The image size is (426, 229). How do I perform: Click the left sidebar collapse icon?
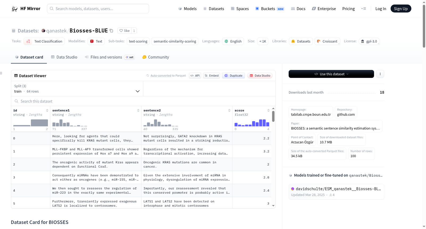point(1,73)
